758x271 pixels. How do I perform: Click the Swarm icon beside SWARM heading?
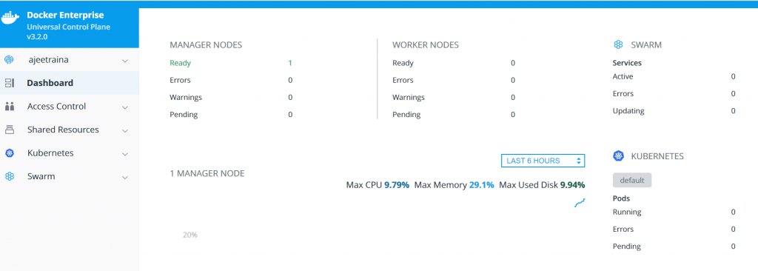click(618, 45)
